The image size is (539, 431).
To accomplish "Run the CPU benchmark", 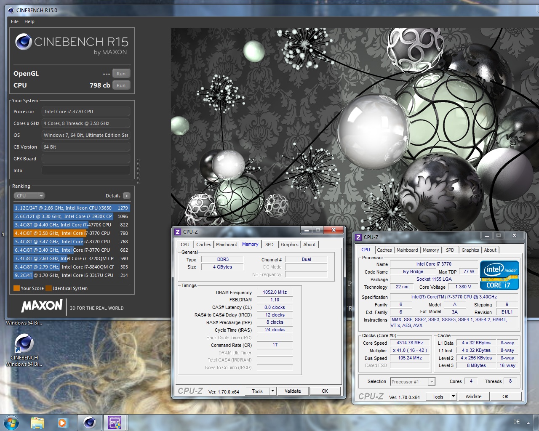I will coord(121,85).
